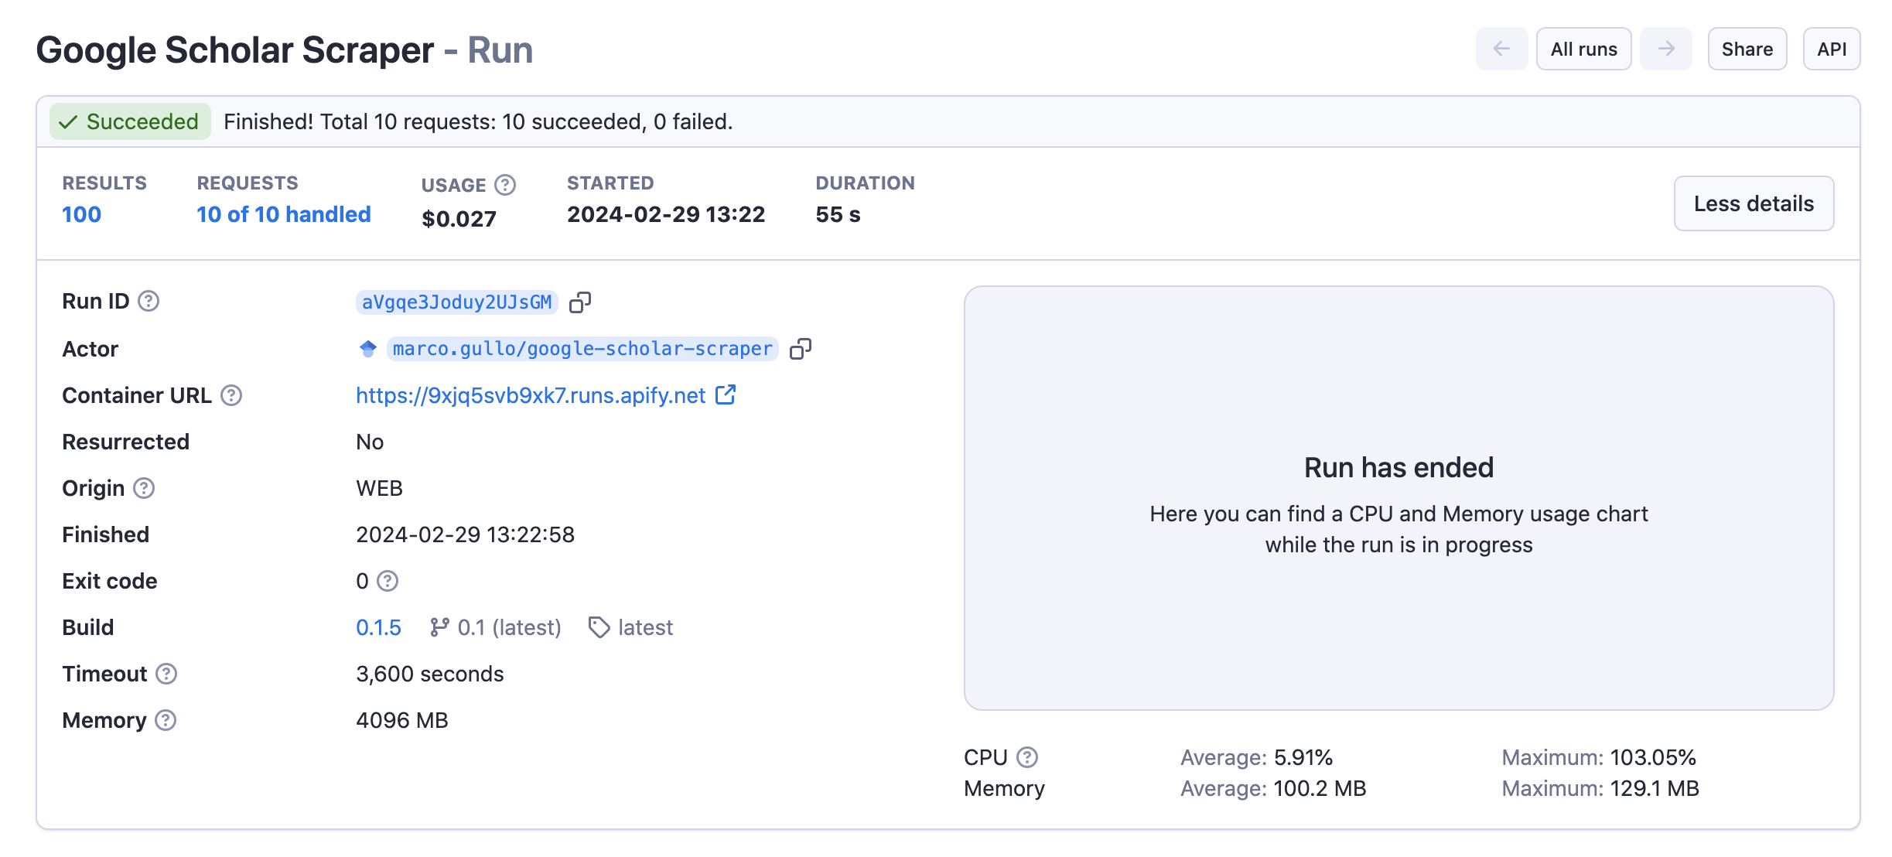Click the Share button
The height and width of the screenshot is (857, 1892).
[x=1747, y=49]
